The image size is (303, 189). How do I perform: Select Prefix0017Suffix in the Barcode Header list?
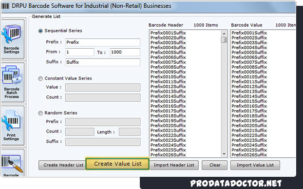pos(168,111)
